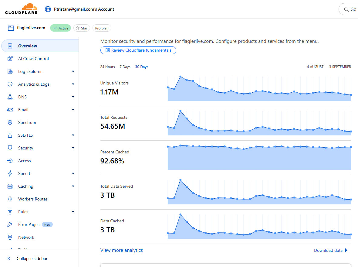The width and height of the screenshot is (358, 267).
Task: Click the flaglerlive.com domain name
Action: pos(31,28)
